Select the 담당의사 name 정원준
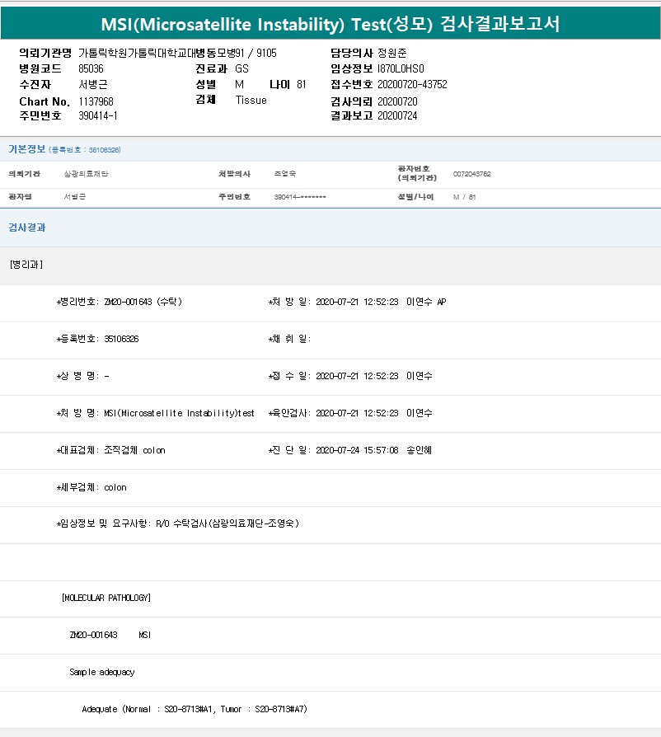This screenshot has width=661, height=737. click(392, 54)
